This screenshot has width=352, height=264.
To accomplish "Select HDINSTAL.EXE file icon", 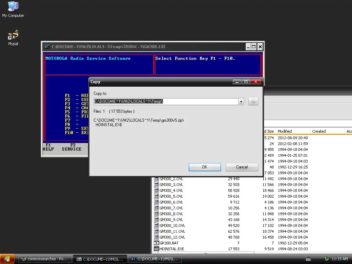I will click(x=156, y=249).
